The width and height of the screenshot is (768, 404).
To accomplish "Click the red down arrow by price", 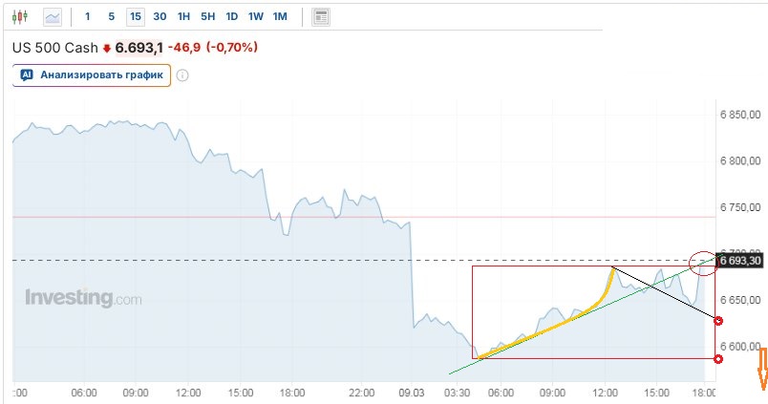I will pos(107,48).
